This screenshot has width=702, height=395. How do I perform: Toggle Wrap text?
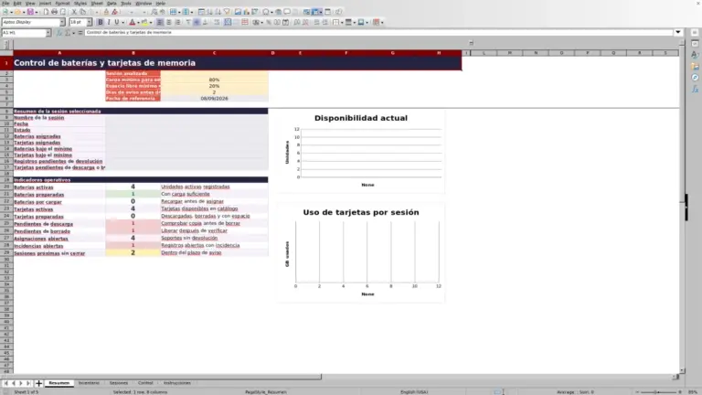[218, 22]
